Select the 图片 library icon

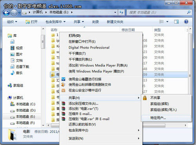13,54
